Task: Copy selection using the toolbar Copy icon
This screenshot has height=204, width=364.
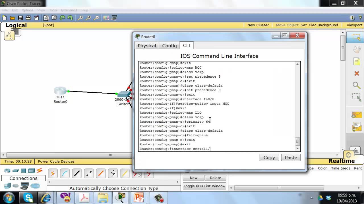Action: pyautogui.click(x=46, y=18)
